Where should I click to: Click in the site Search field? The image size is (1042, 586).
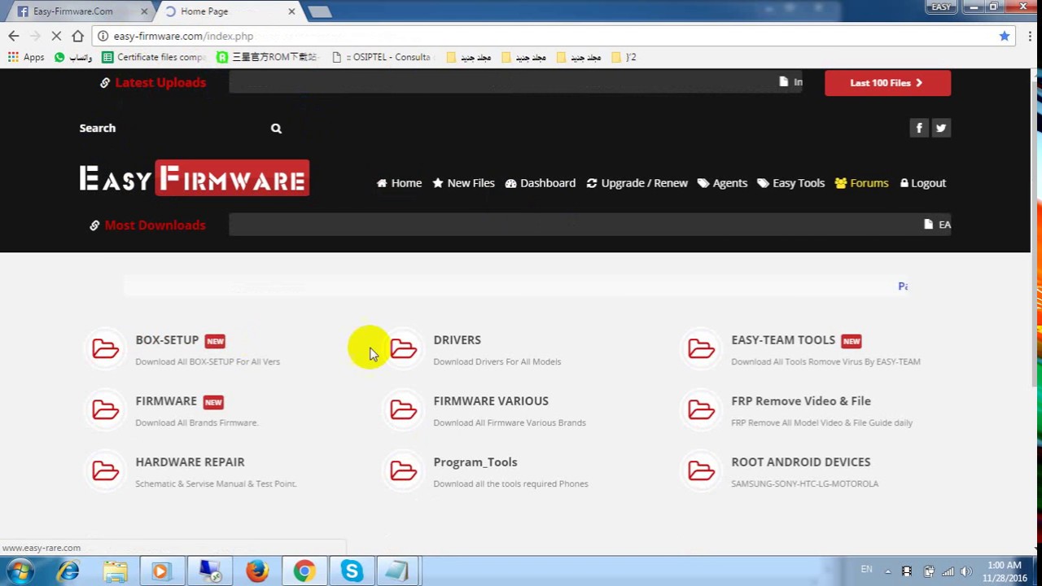171,128
